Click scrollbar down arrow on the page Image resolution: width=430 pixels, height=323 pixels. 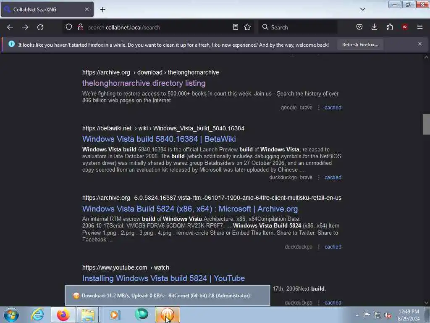tap(426, 303)
